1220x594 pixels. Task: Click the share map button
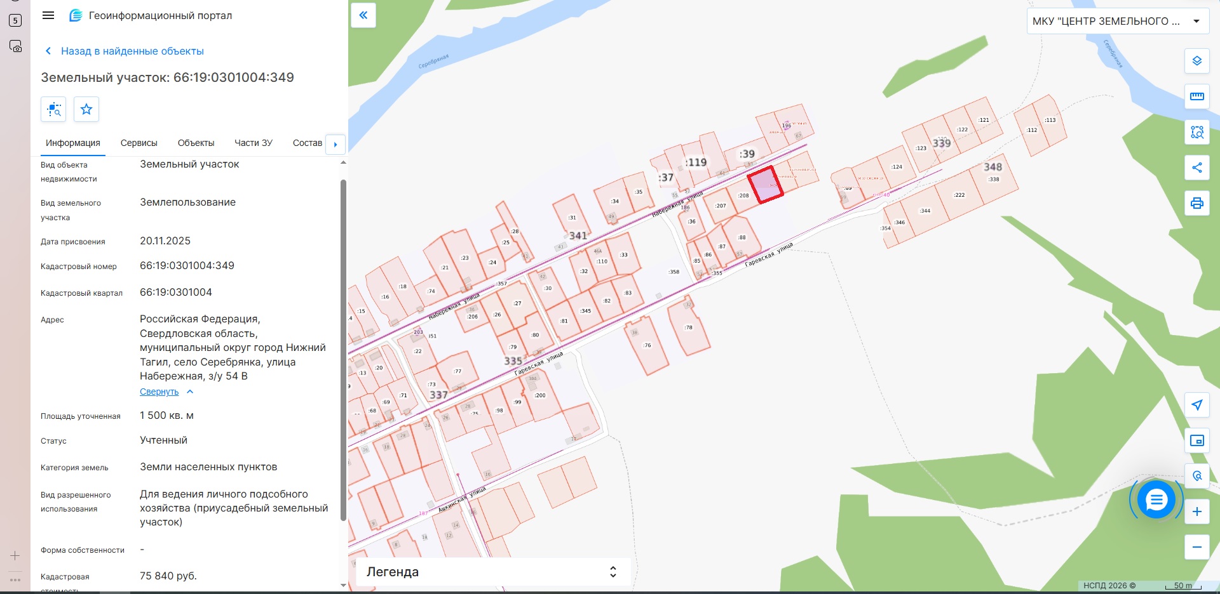(1197, 168)
